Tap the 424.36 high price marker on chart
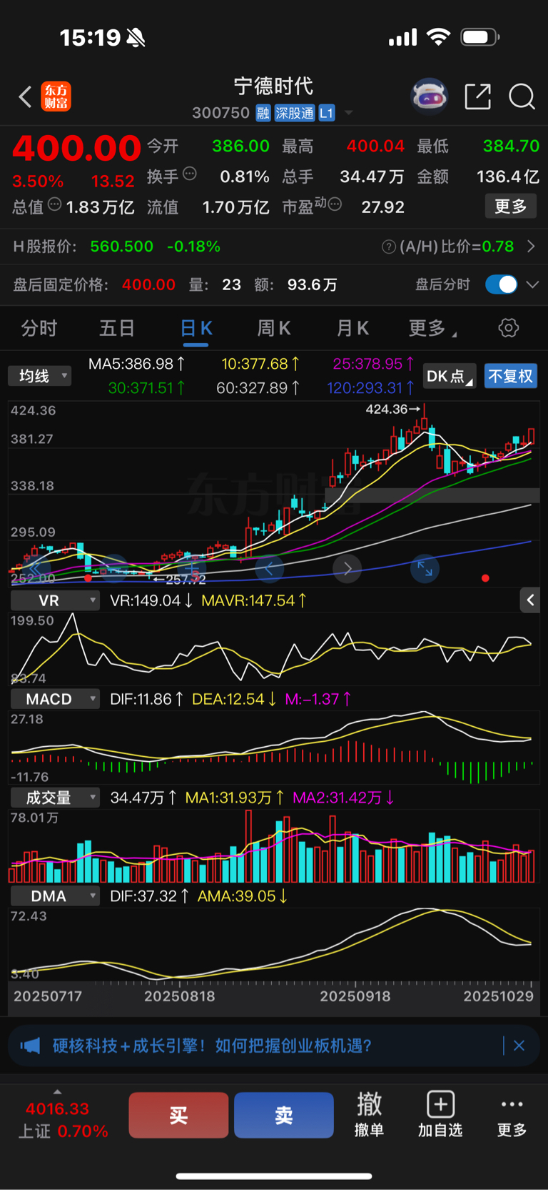The image size is (548, 1190). click(x=392, y=410)
